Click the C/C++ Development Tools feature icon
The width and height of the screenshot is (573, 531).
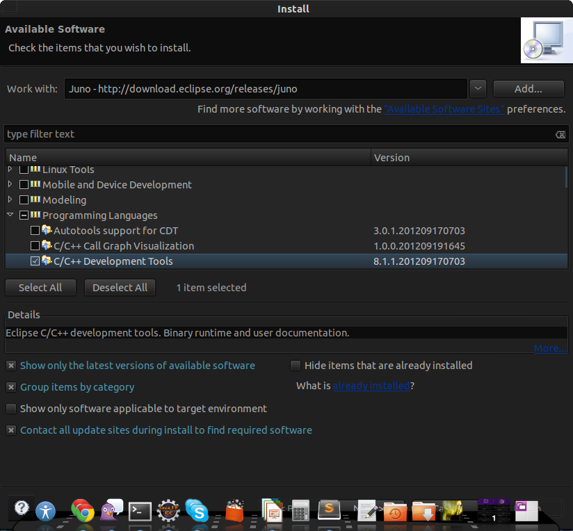tap(46, 261)
